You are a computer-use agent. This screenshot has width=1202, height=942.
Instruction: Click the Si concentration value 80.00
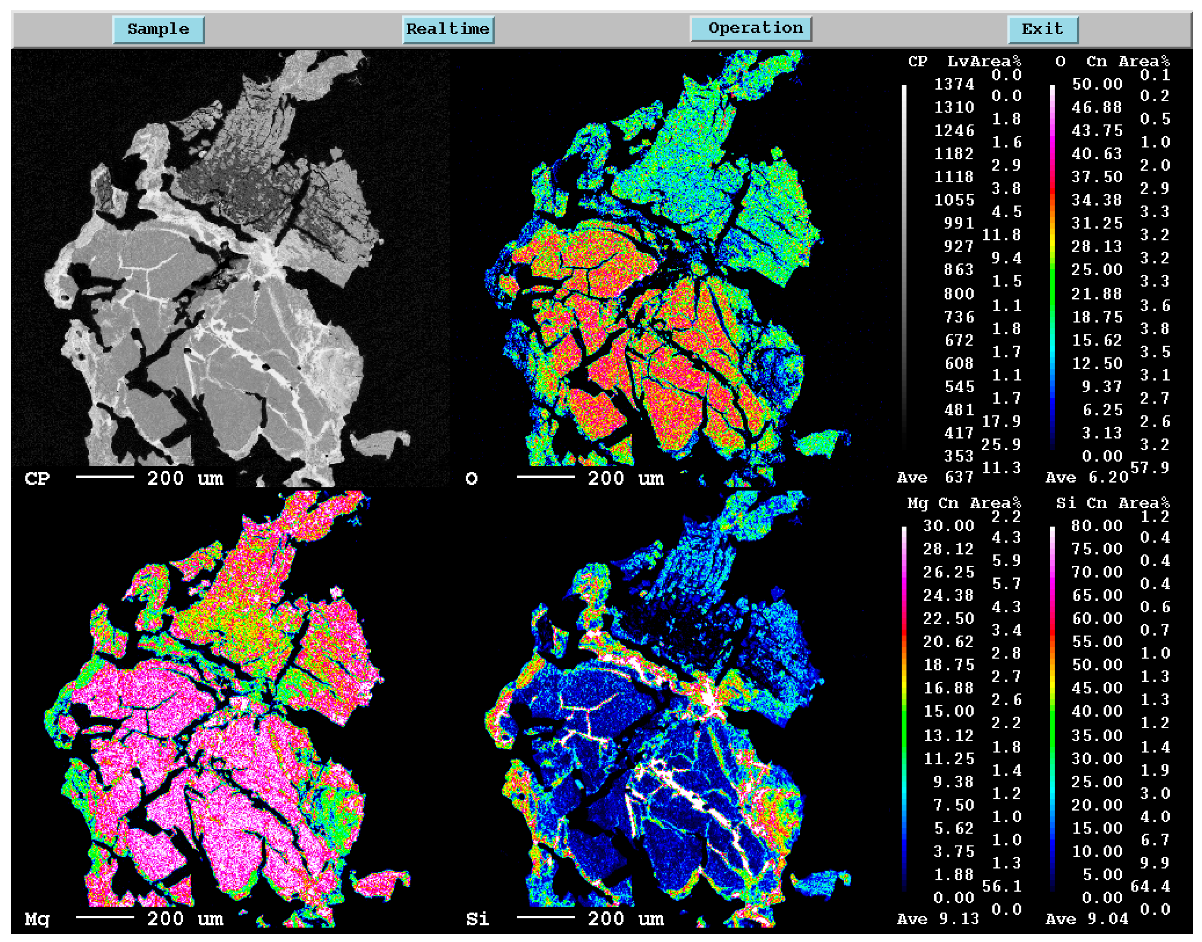1097,526
